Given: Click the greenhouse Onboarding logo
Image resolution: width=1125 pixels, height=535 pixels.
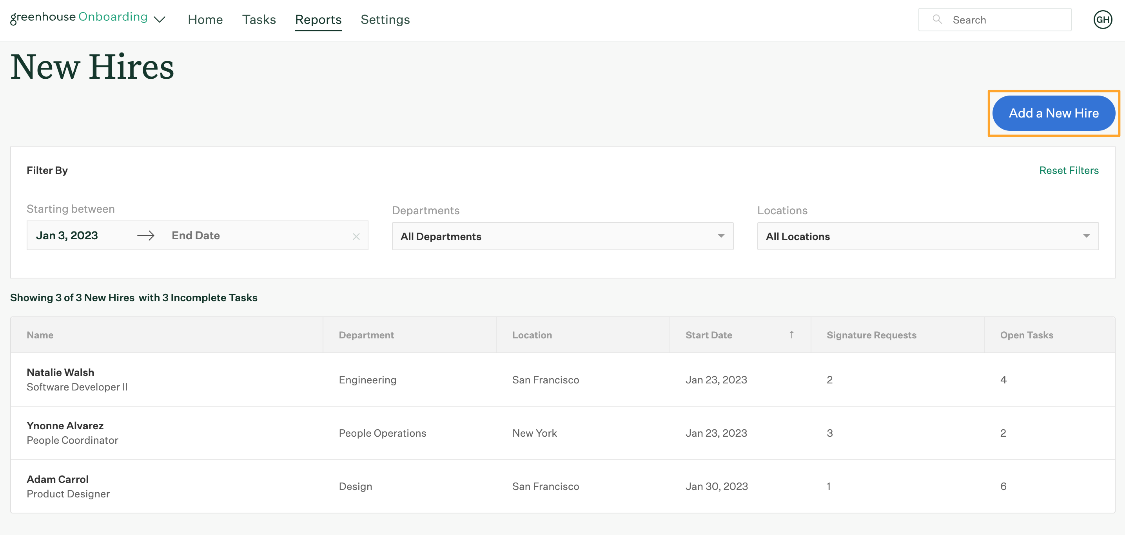Looking at the screenshot, I should pyautogui.click(x=79, y=18).
